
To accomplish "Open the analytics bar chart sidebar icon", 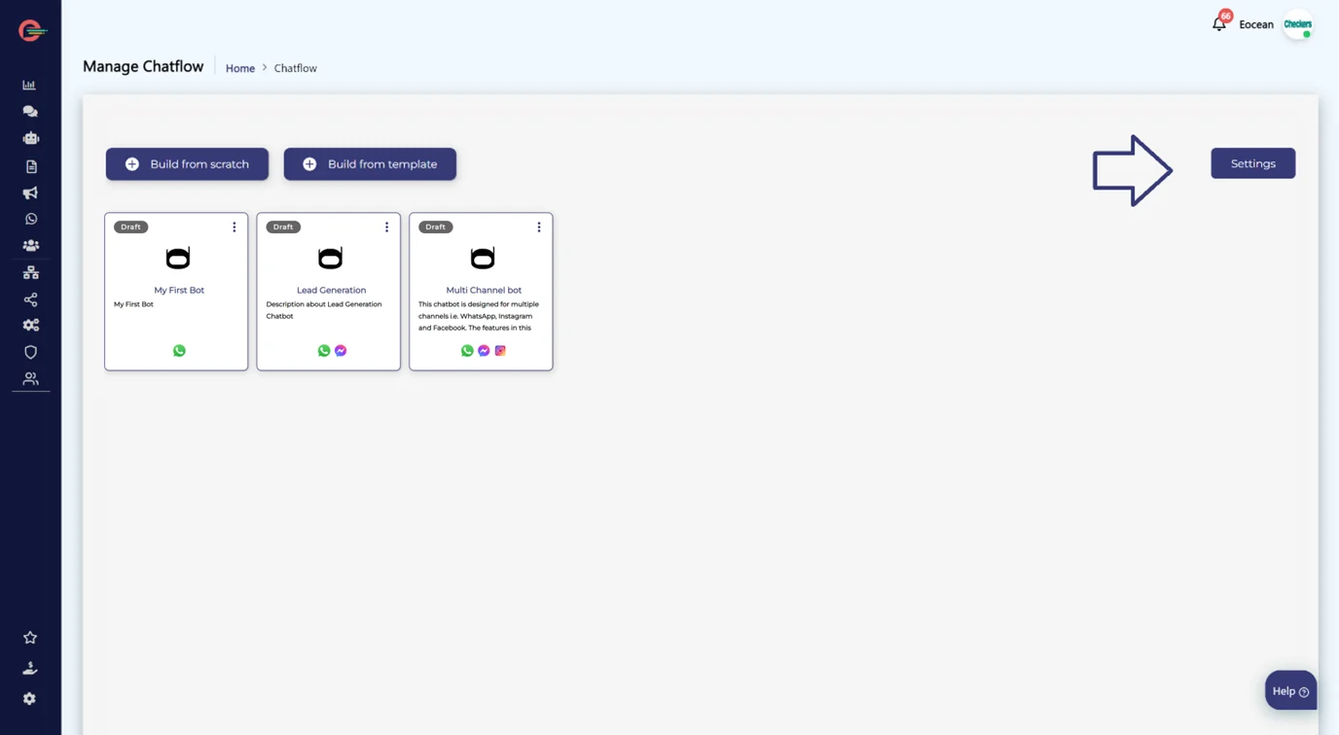I will (30, 86).
